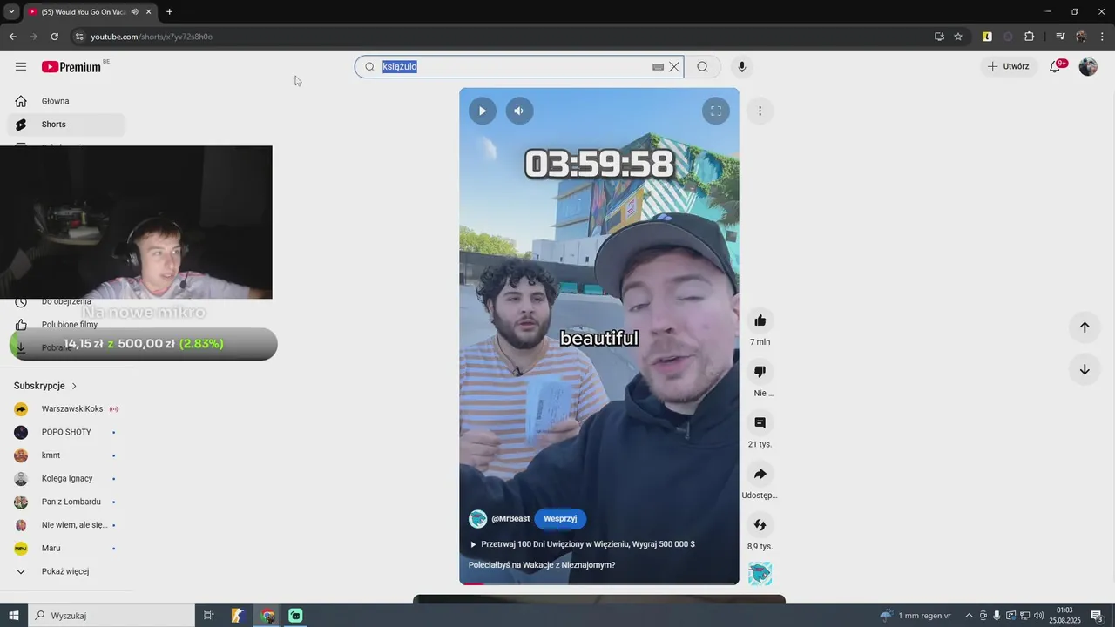The image size is (1115, 627).
Task: Open linked video Przetrwaj 100 Dni
Action: [x=582, y=544]
